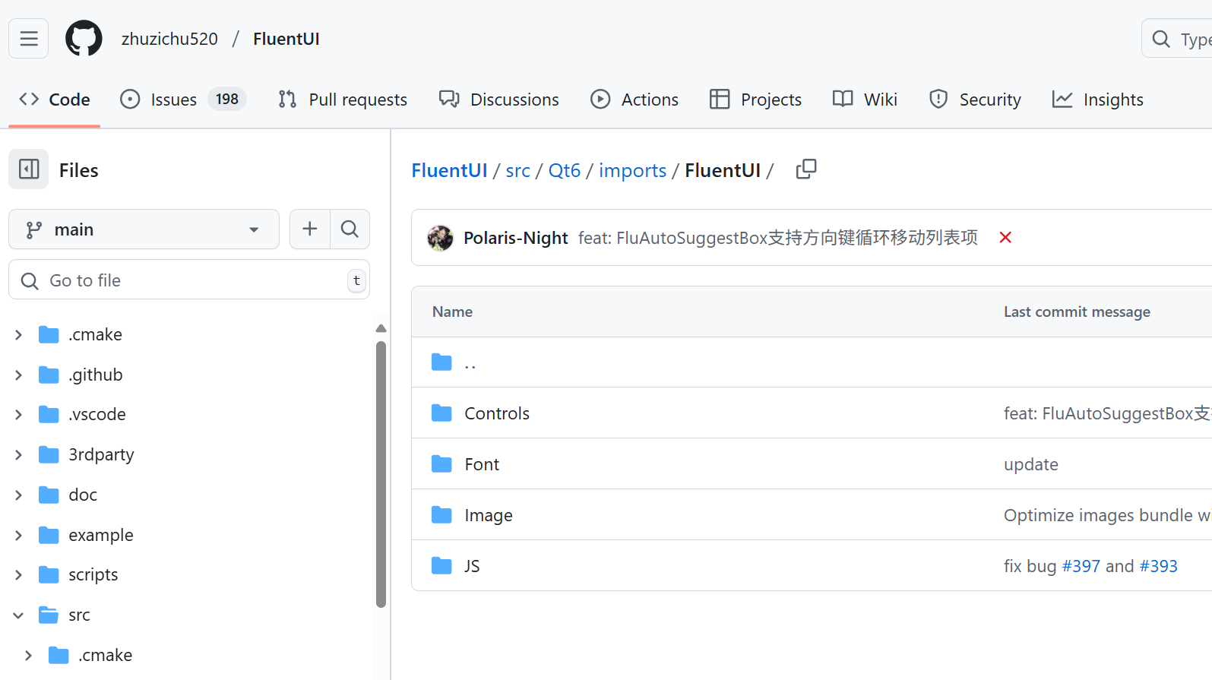
Task: Select the .vscode folder in the tree
Action: click(97, 415)
